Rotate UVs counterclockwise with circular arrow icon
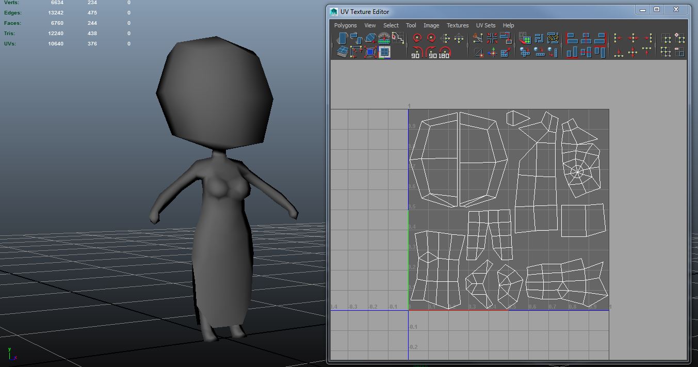The width and height of the screenshot is (698, 367). pos(417,38)
